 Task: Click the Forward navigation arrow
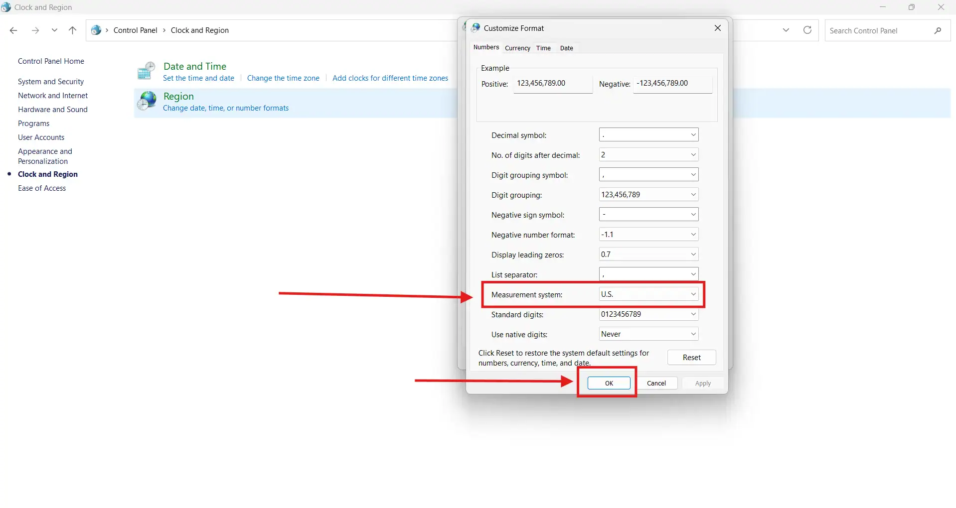pyautogui.click(x=35, y=30)
